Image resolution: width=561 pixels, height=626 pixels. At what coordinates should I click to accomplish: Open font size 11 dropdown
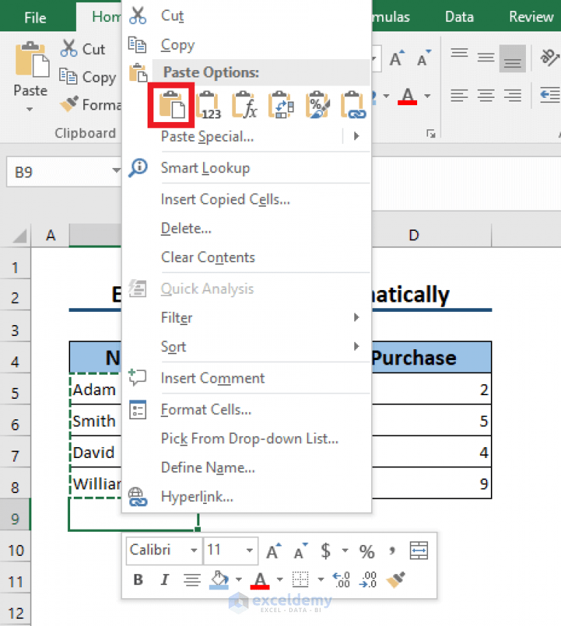[x=250, y=551]
